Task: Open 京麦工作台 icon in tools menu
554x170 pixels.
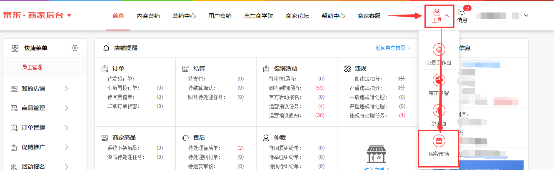Action: 439,50
